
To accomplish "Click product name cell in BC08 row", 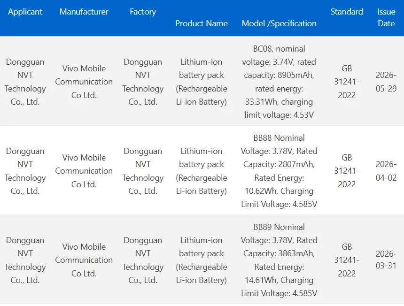I will 202,82.
